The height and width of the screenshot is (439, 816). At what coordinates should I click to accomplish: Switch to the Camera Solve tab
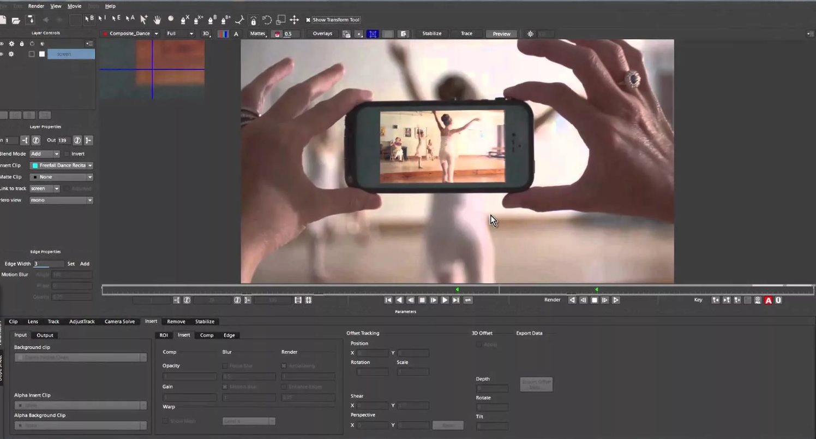pyautogui.click(x=119, y=322)
